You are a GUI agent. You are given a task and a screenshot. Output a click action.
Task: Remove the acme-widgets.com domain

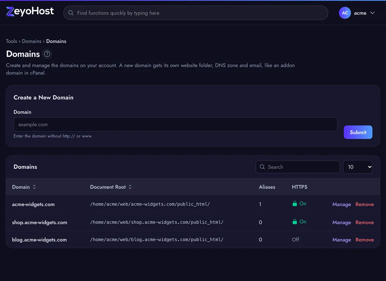pyautogui.click(x=365, y=204)
